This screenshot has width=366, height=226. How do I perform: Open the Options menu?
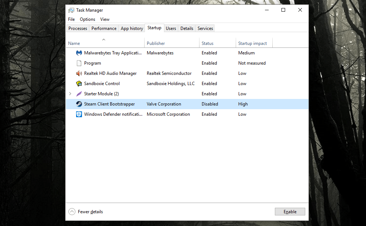tap(87, 19)
